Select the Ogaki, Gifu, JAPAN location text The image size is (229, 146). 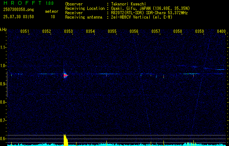[150, 8]
